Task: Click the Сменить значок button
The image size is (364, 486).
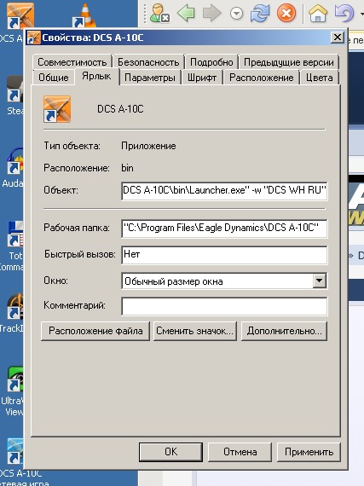Action: (x=195, y=331)
